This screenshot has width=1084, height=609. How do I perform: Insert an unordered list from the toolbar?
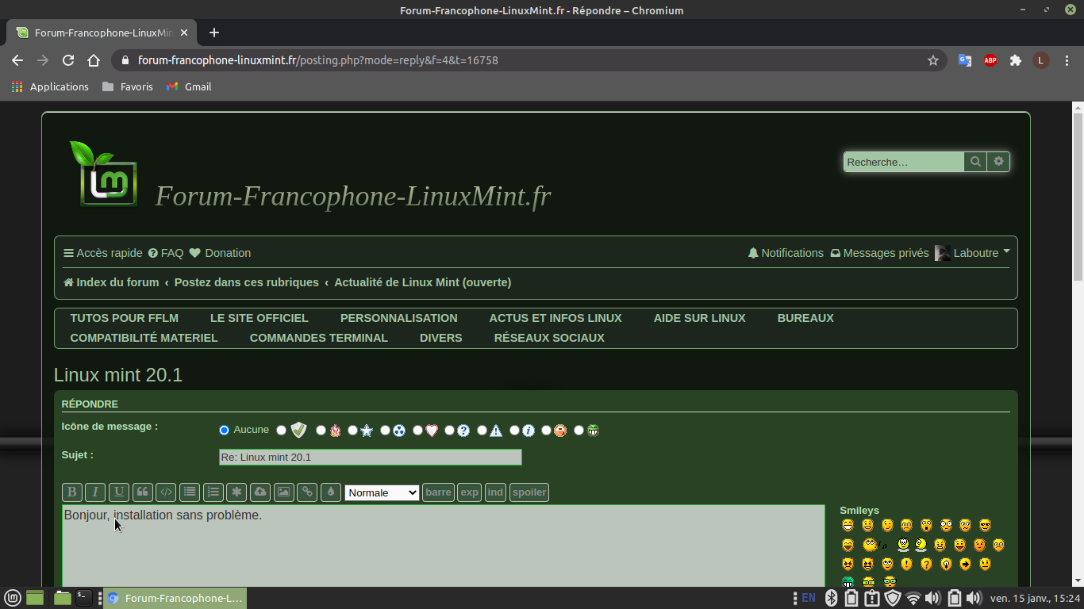point(190,492)
